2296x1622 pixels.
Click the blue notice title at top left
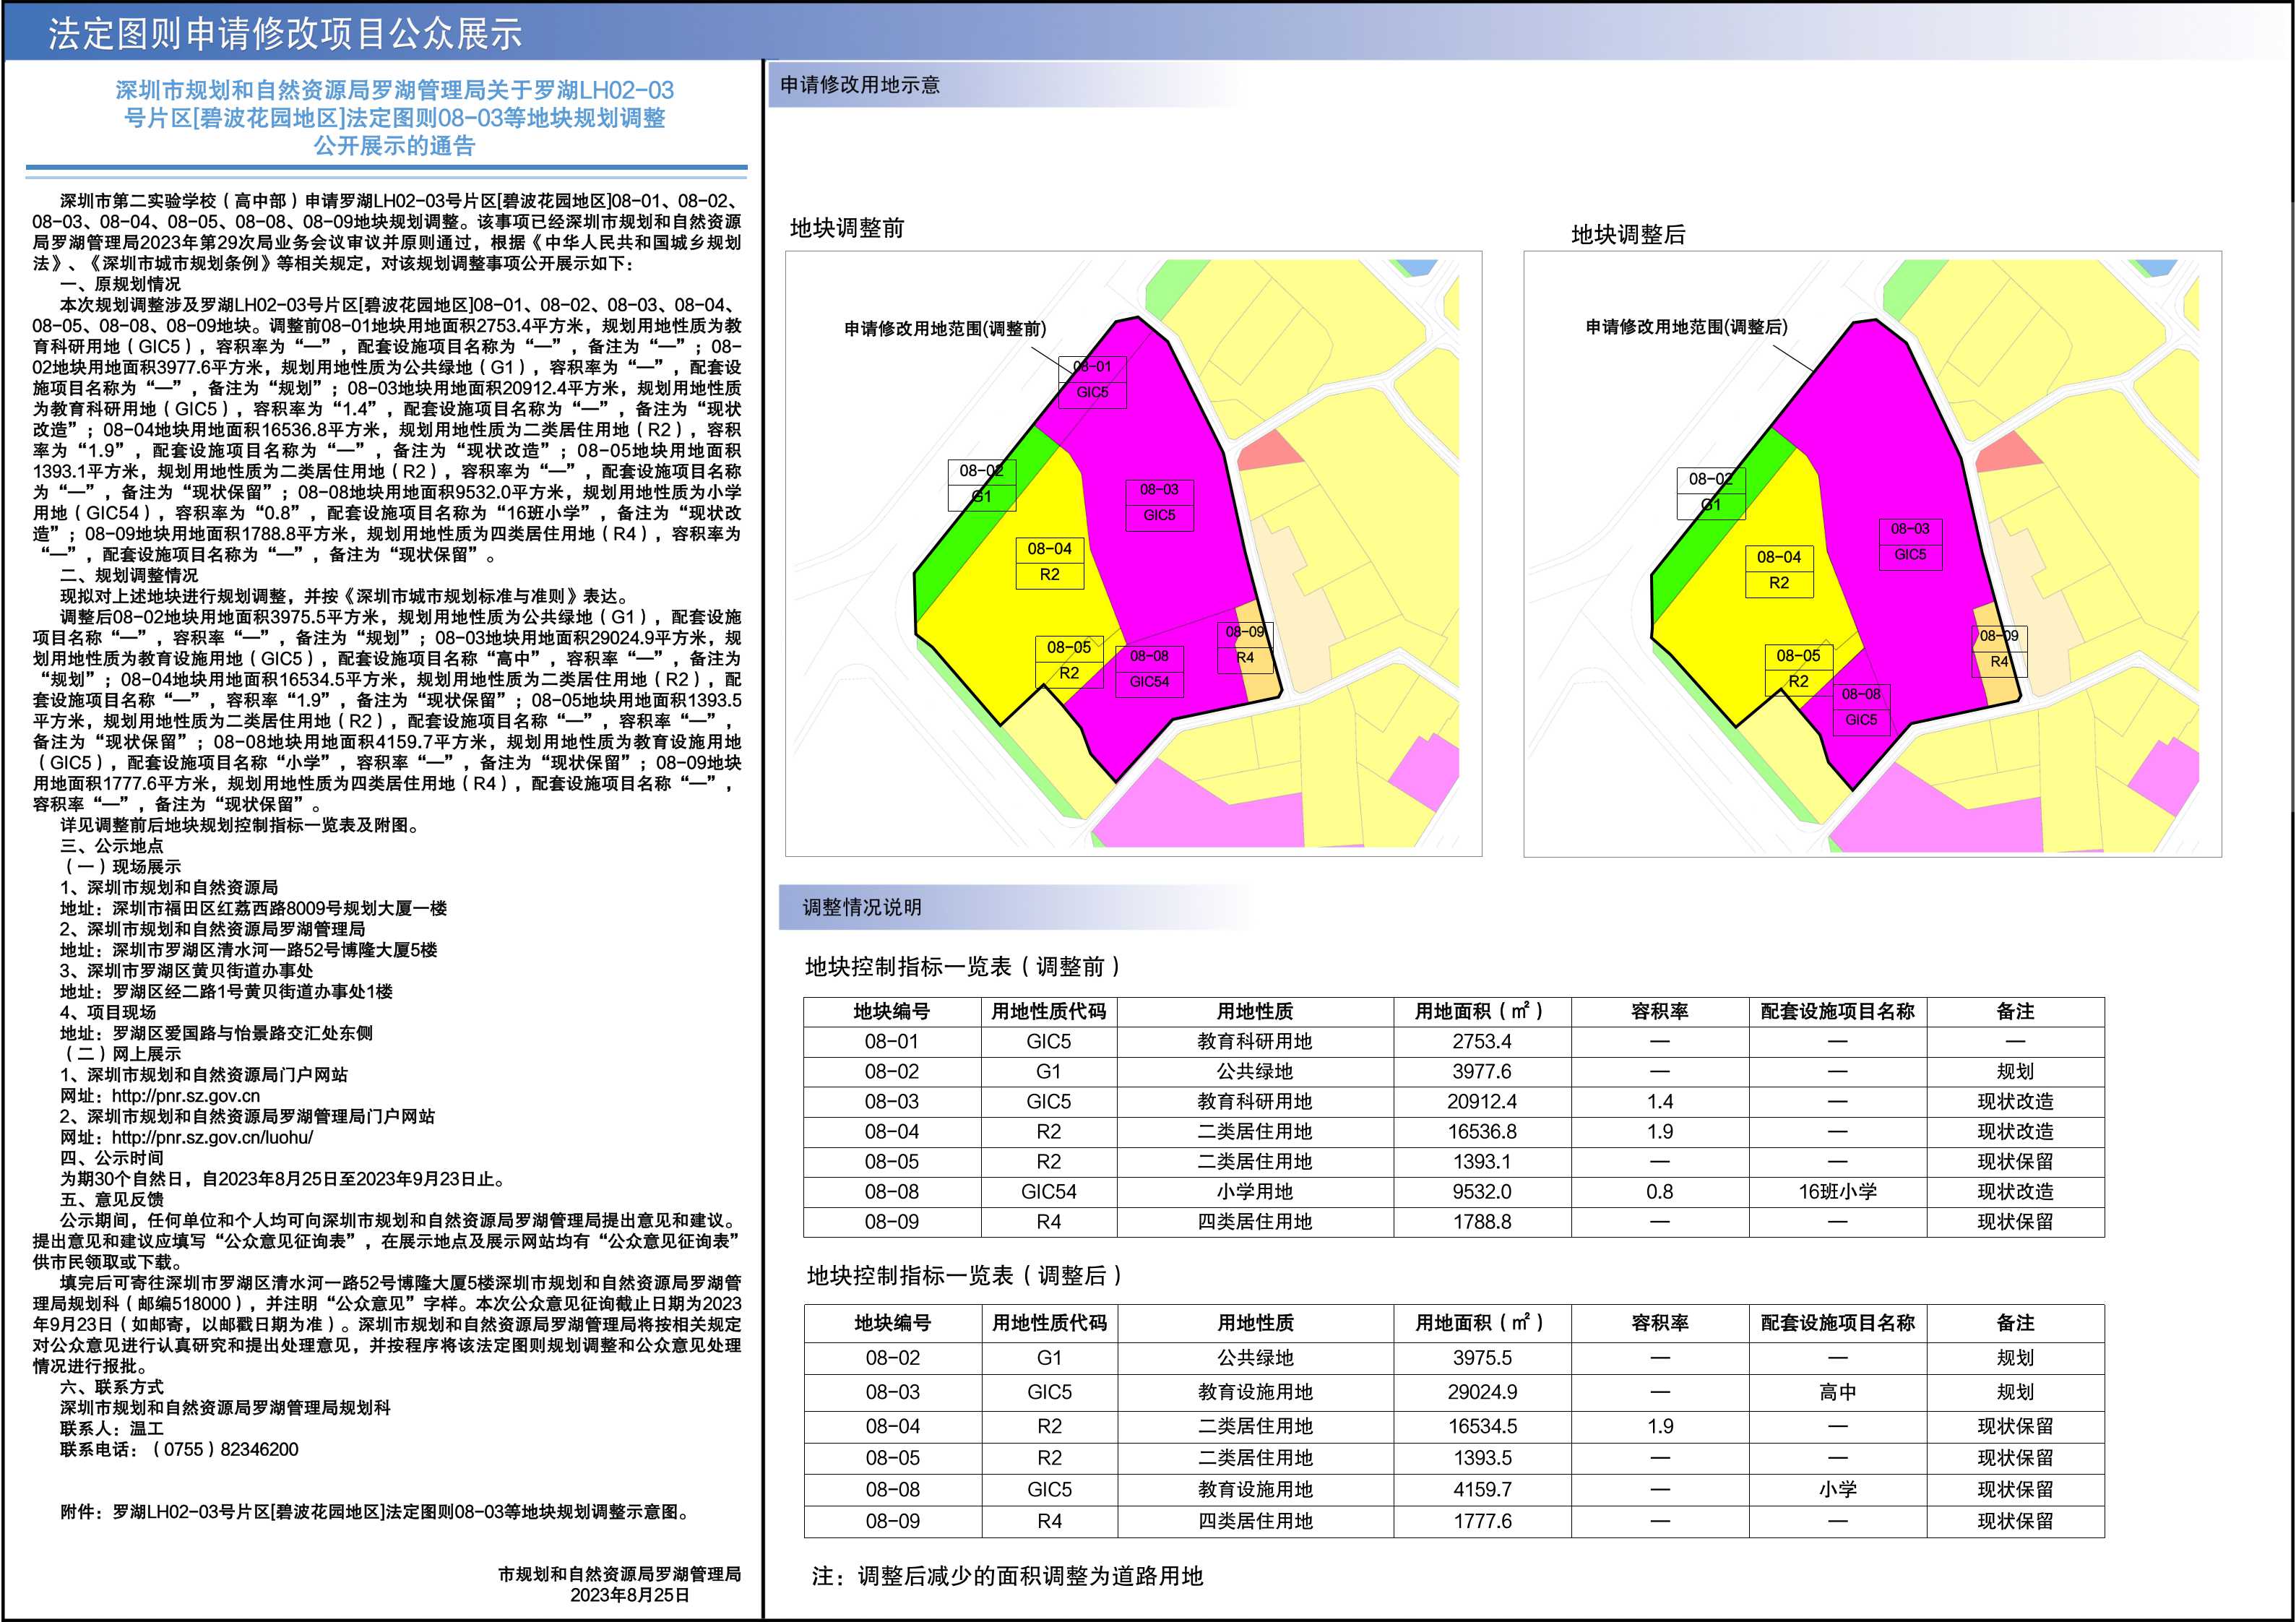(x=394, y=117)
